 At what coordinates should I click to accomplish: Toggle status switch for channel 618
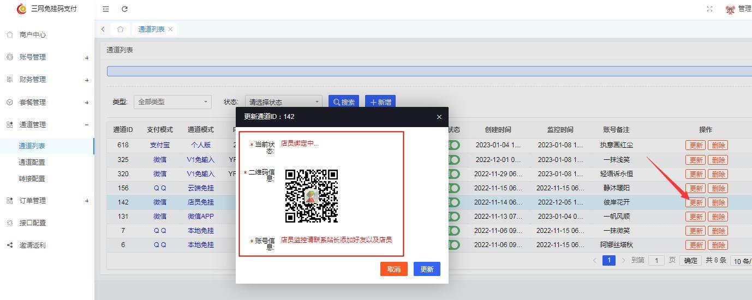click(x=454, y=145)
